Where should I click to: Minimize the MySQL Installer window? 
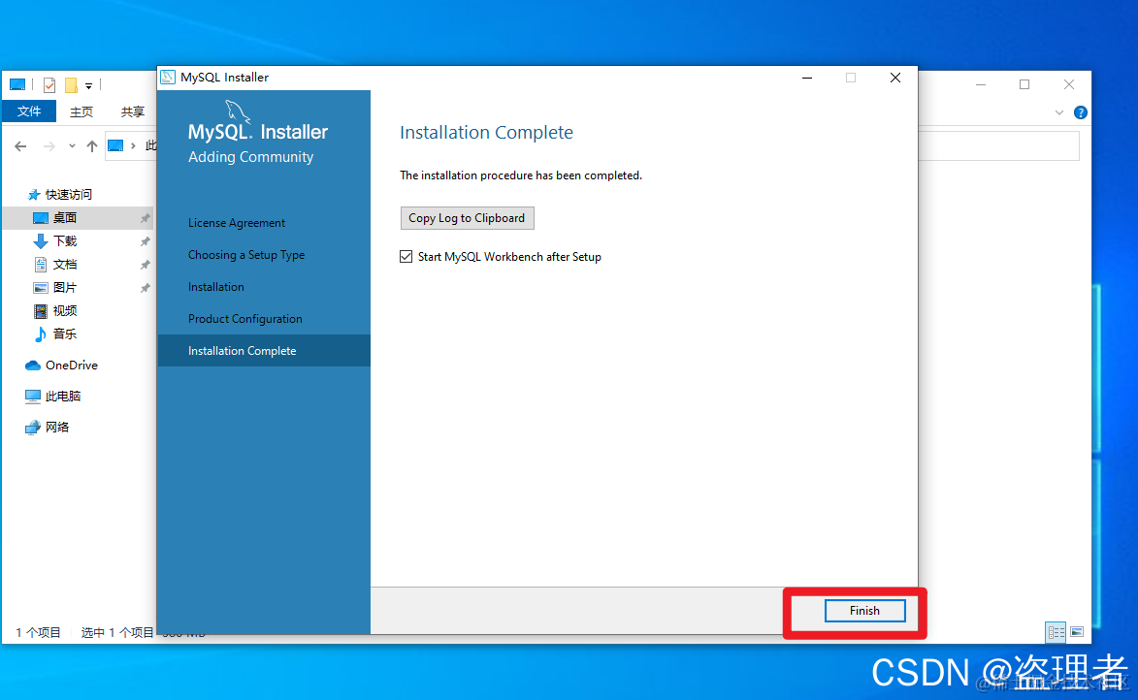point(807,78)
